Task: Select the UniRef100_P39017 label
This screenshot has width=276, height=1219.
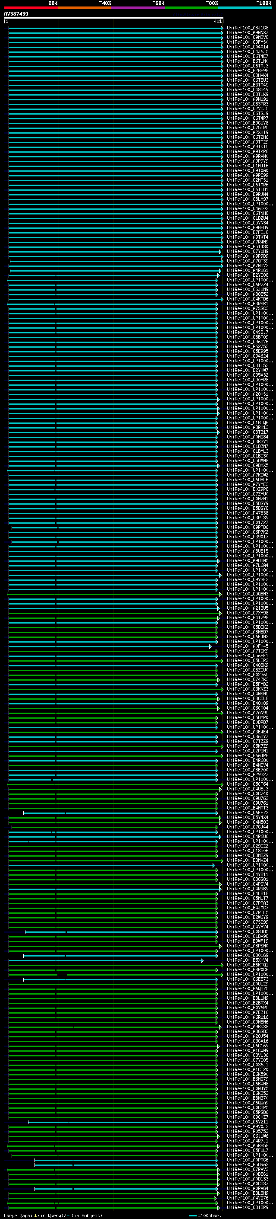Action: tap(248, 537)
